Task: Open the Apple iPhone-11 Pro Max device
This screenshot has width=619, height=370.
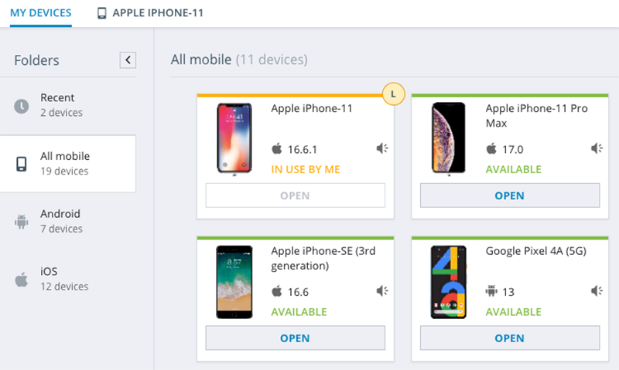Action: point(510,195)
